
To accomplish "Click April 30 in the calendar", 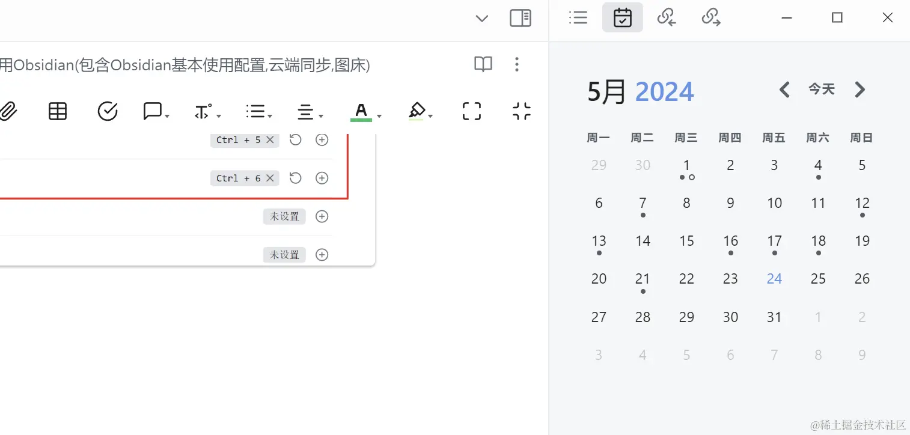I will click(643, 165).
